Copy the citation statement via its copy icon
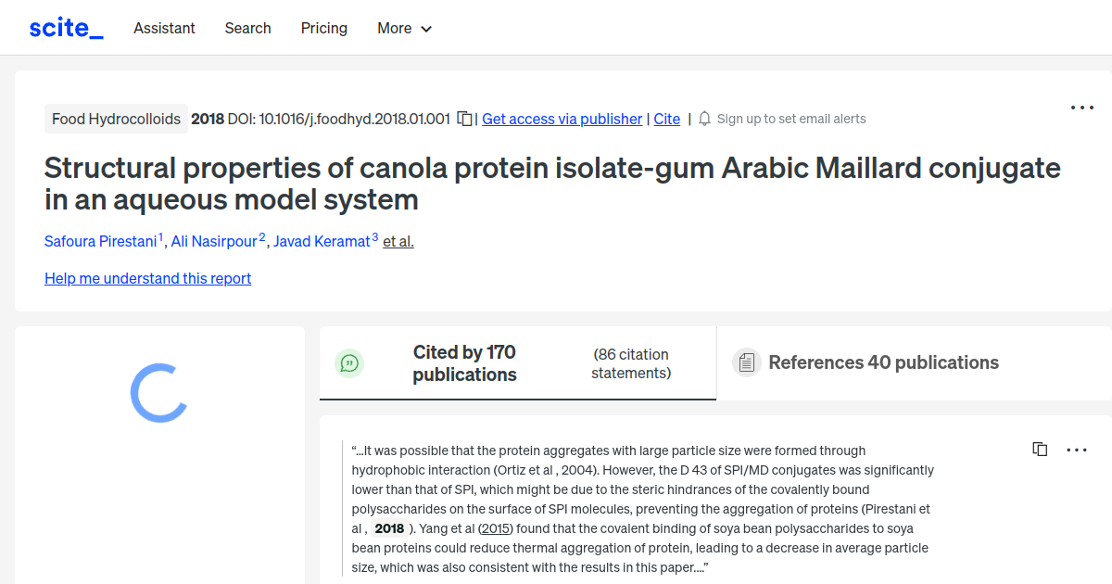 point(1040,449)
